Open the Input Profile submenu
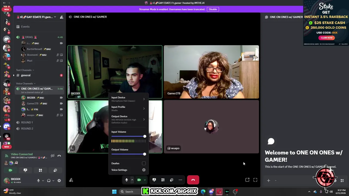Screen dimensions: 349x196 [x=128, y=108]
